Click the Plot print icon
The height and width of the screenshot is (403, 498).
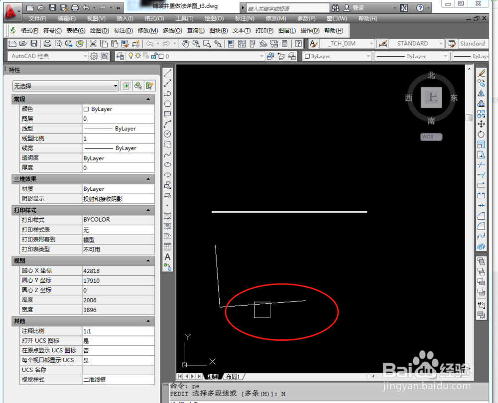tap(47, 44)
